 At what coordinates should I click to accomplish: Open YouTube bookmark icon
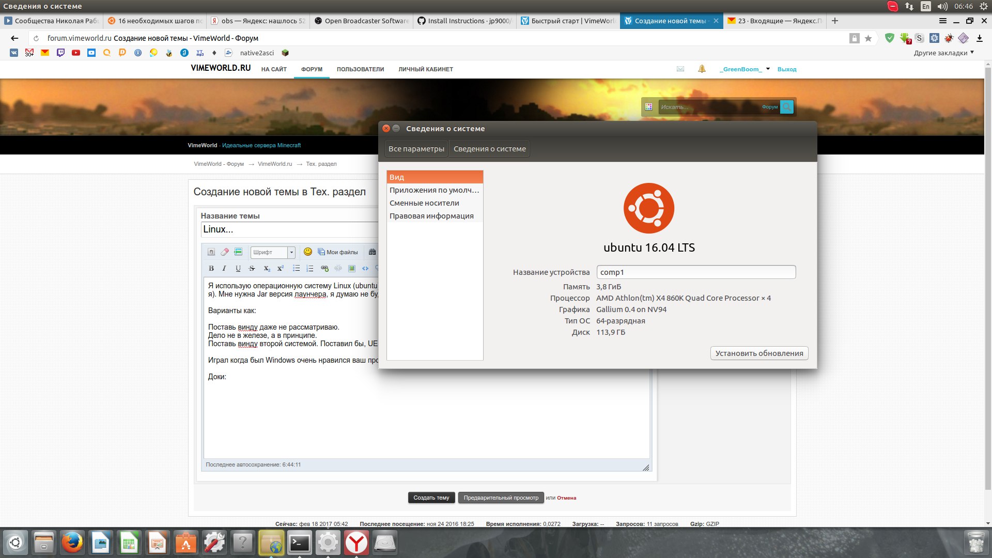pyautogui.click(x=76, y=53)
